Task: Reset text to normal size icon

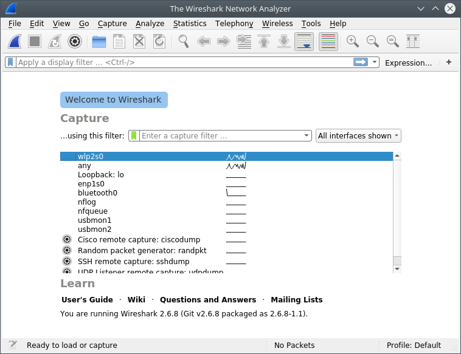Action: click(392, 41)
